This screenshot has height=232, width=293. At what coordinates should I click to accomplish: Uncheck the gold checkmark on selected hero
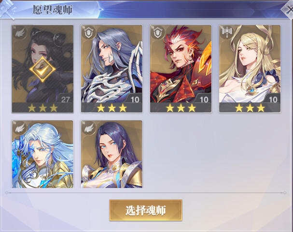tap(42, 69)
